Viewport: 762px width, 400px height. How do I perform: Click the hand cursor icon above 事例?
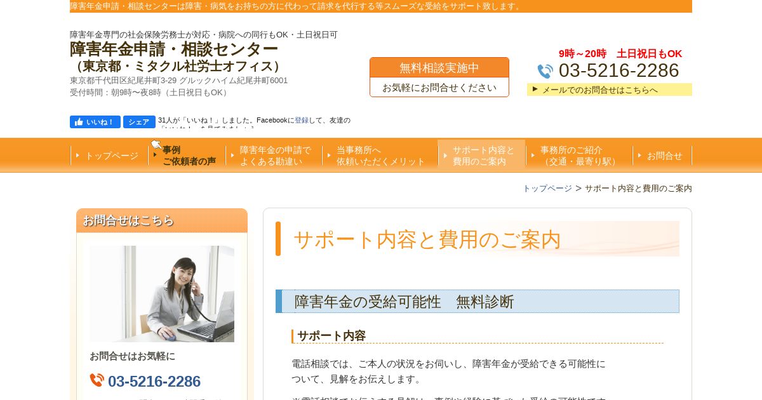[156, 145]
